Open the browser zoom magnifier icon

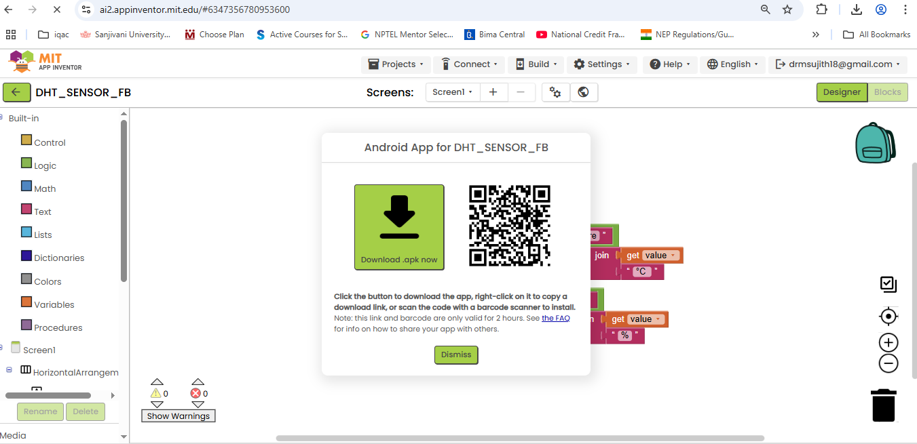[x=765, y=9]
